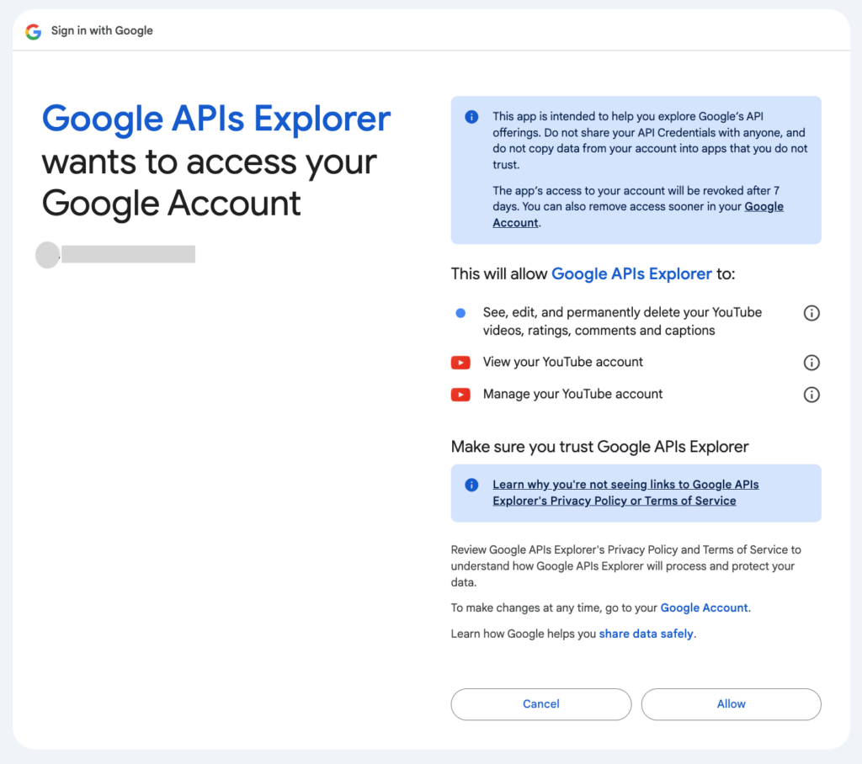Click info icon beside Privacy Policy learn-why link

[471, 485]
